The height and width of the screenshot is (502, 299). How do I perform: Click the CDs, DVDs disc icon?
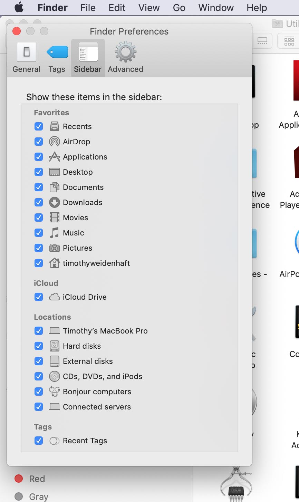coord(54,376)
